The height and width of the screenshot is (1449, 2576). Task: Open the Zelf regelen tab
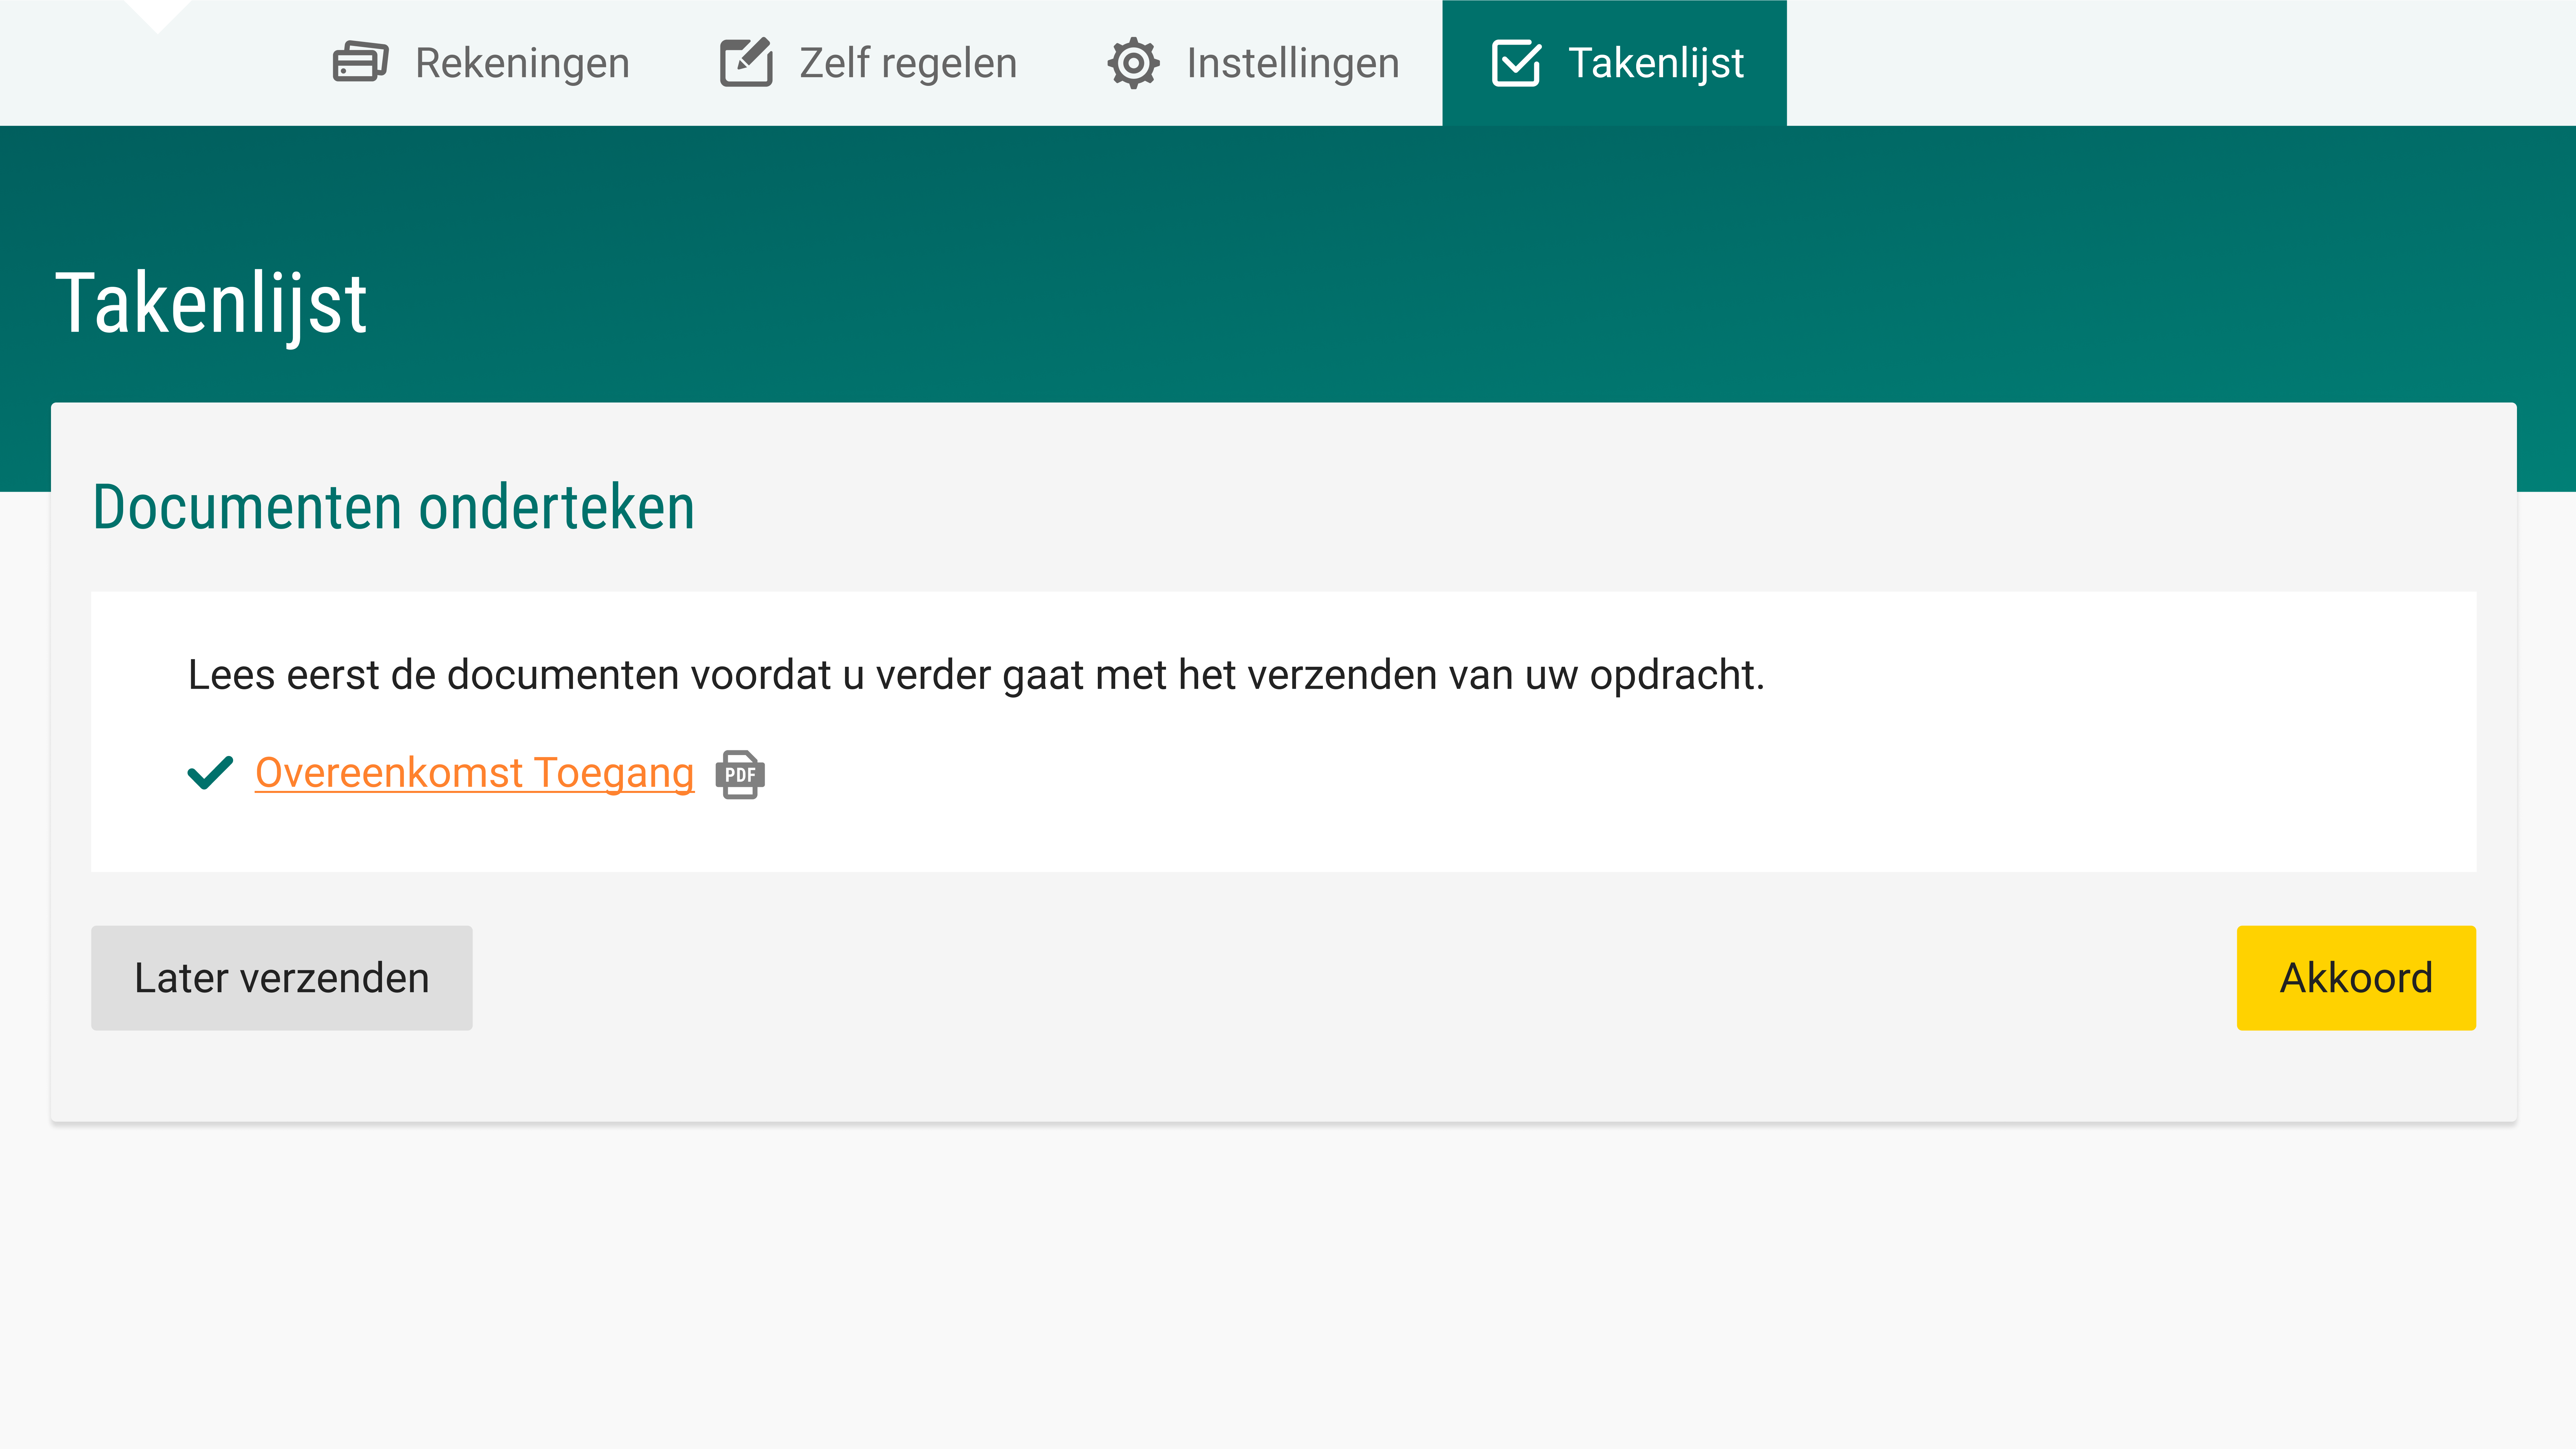pos(868,63)
